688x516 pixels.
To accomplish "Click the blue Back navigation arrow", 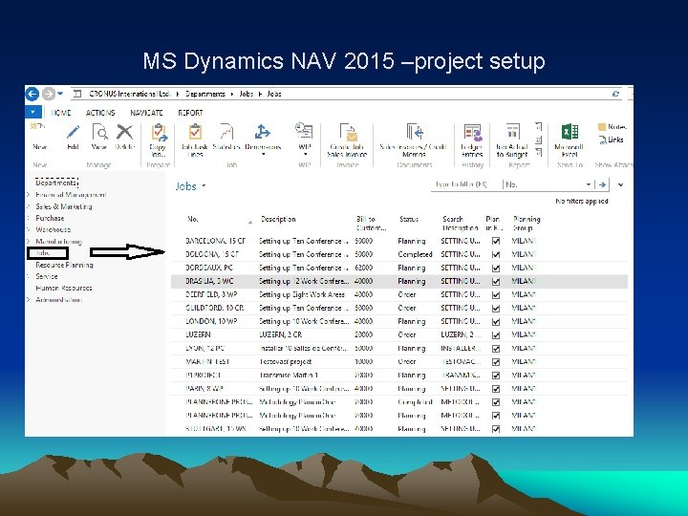I will tap(32, 94).
